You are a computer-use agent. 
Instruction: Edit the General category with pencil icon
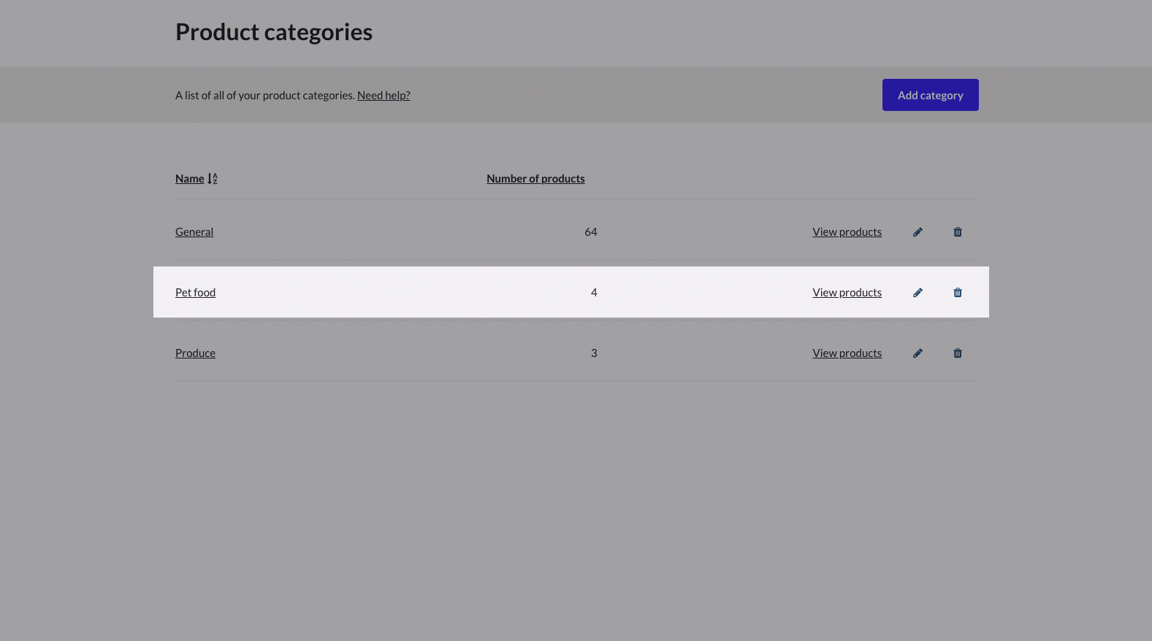coord(918,231)
